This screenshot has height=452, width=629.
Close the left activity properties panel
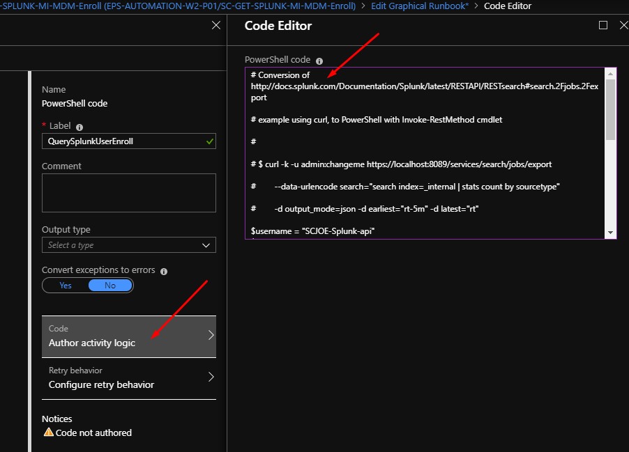click(x=216, y=24)
